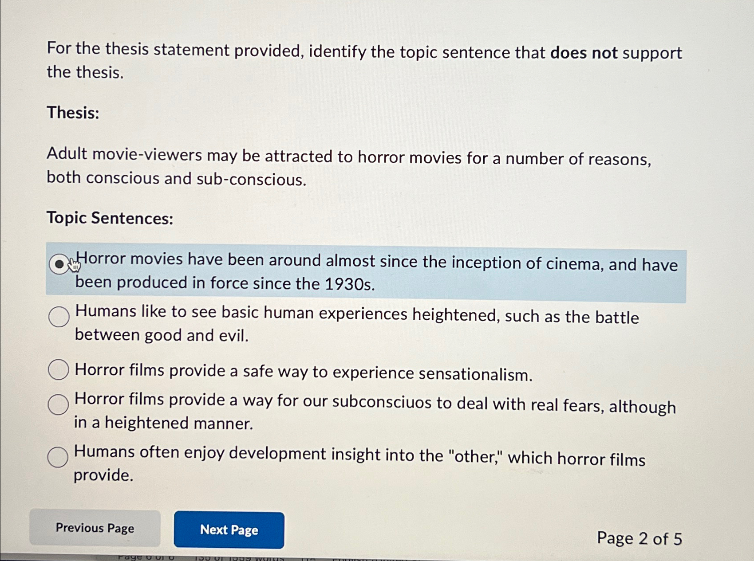Choose 'Humans like to see basic human experiences heightened'

pyautogui.click(x=58, y=317)
